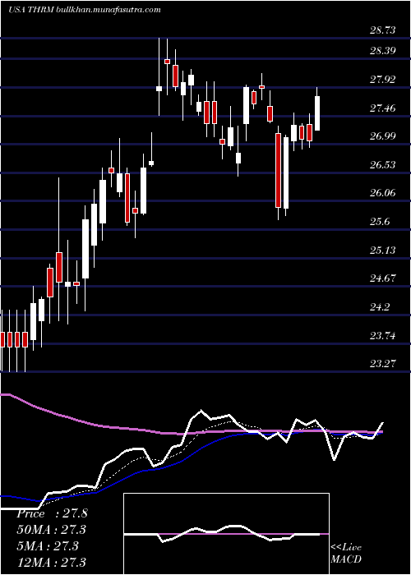
Task: Click the 28.73 price axis label
Action: (383, 30)
